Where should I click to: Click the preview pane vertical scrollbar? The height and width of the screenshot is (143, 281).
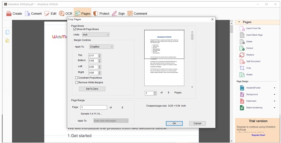[x=192, y=59]
